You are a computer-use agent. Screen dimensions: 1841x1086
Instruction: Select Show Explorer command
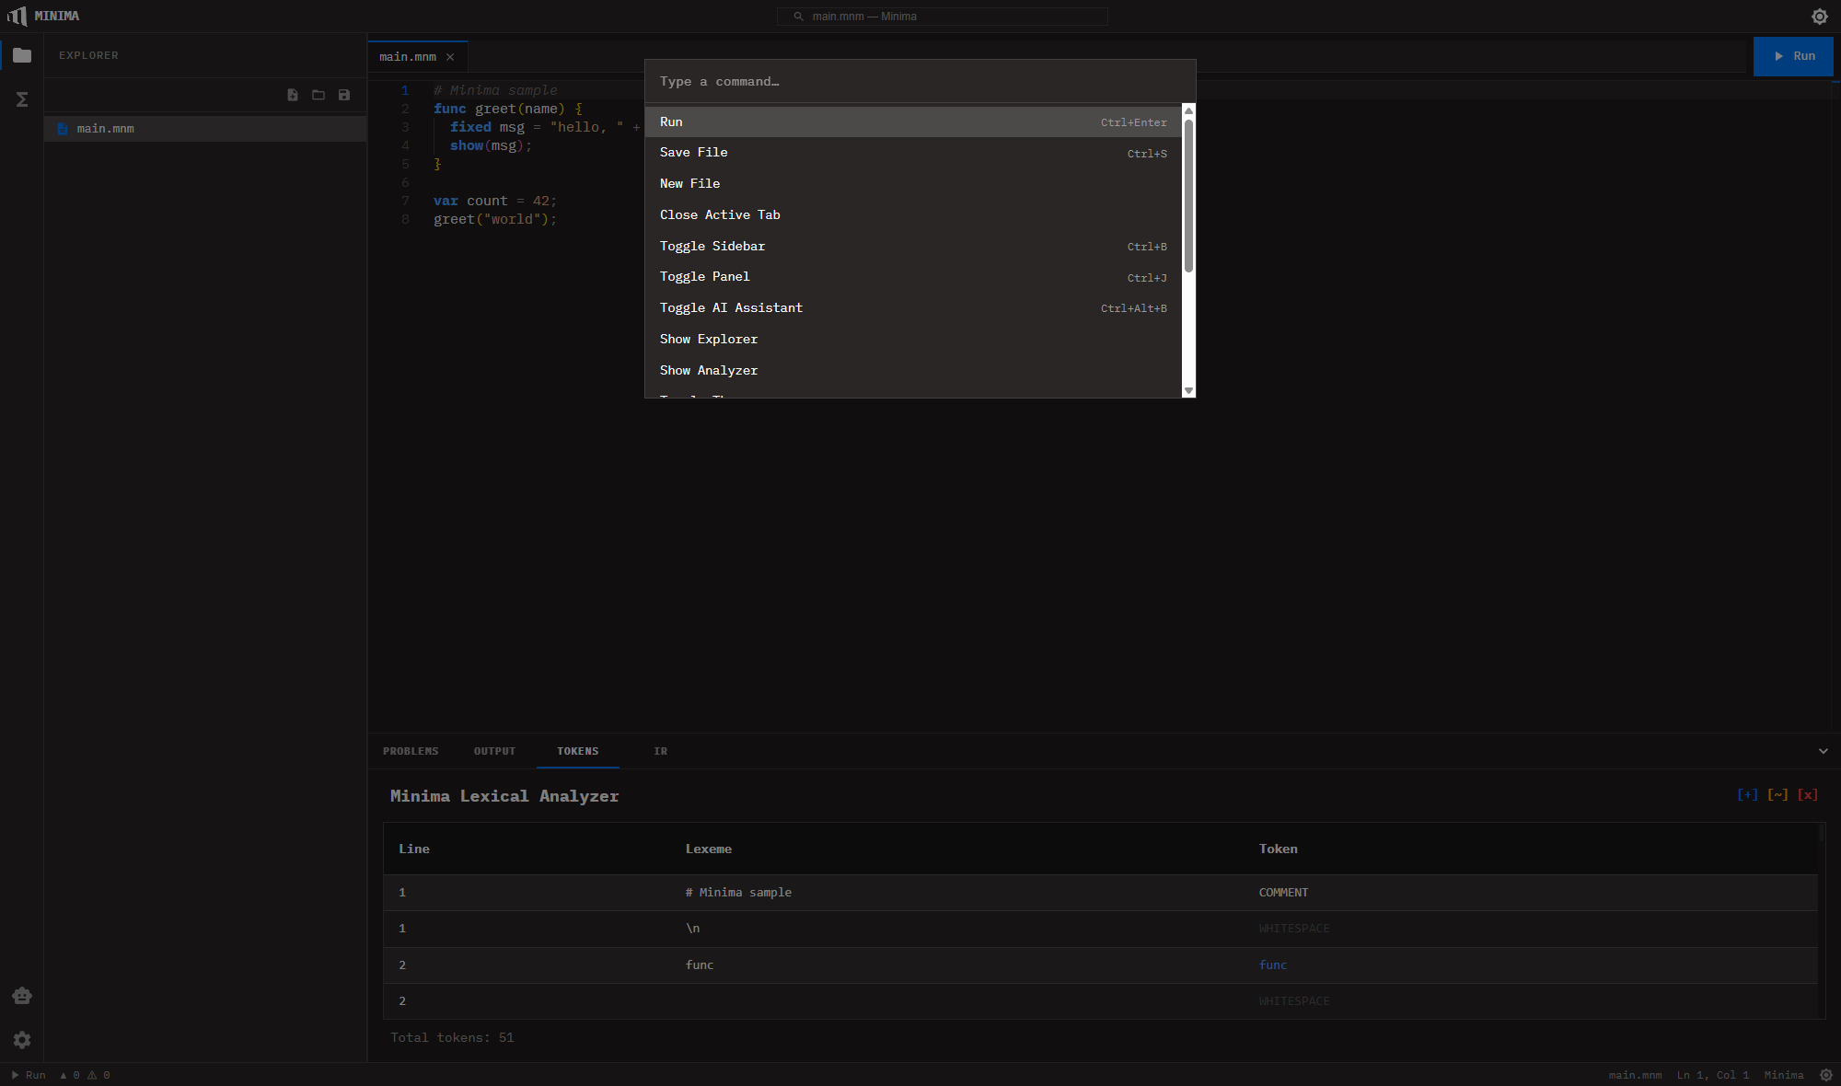[x=913, y=340]
